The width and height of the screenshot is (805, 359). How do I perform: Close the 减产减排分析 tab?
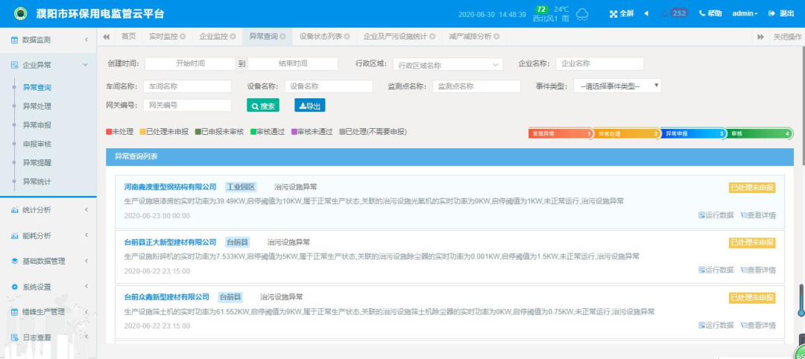(x=496, y=36)
